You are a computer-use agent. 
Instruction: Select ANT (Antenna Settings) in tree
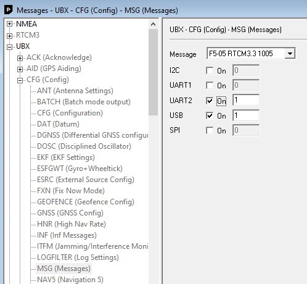(75, 91)
